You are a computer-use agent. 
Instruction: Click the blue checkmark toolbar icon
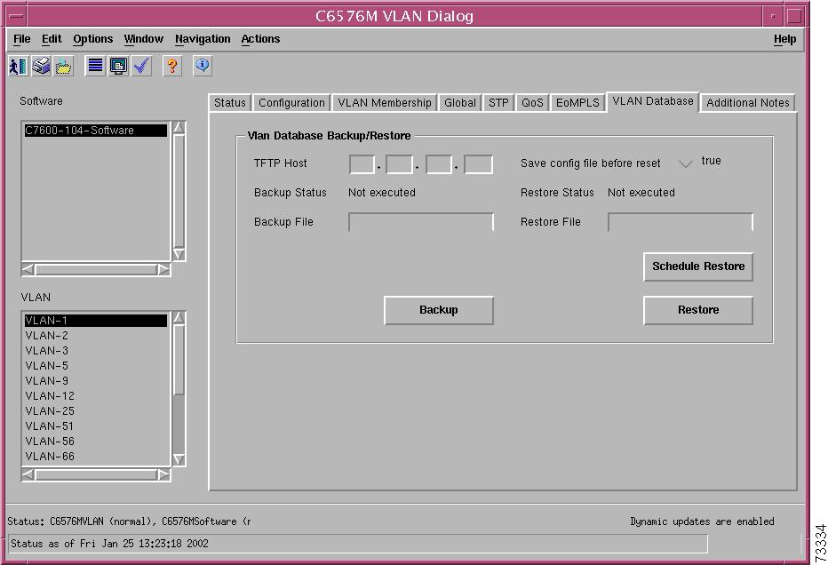point(141,66)
